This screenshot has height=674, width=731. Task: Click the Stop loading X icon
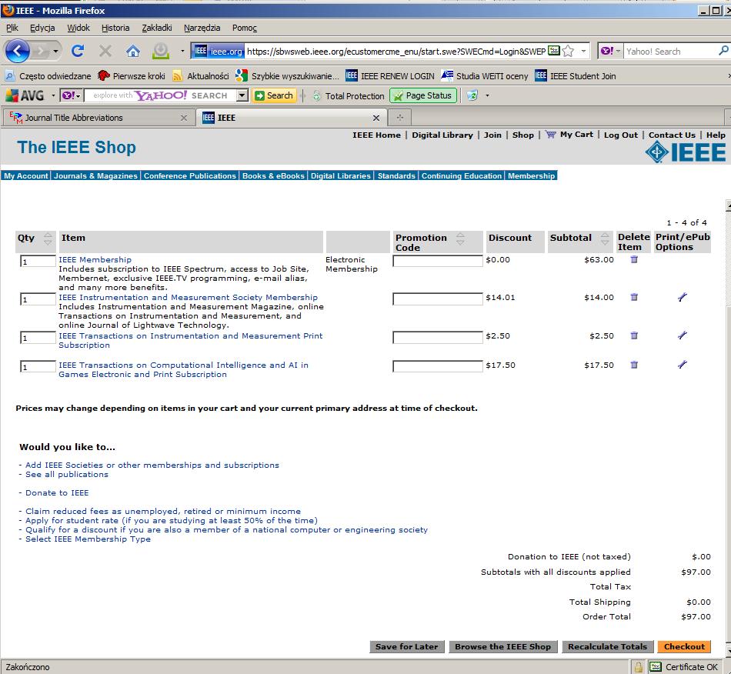pos(105,51)
